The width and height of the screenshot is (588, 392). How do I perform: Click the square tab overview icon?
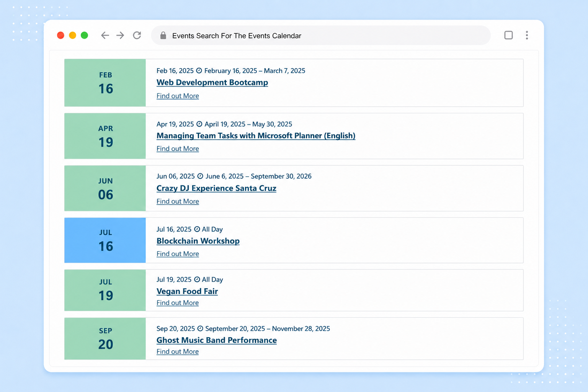point(508,35)
